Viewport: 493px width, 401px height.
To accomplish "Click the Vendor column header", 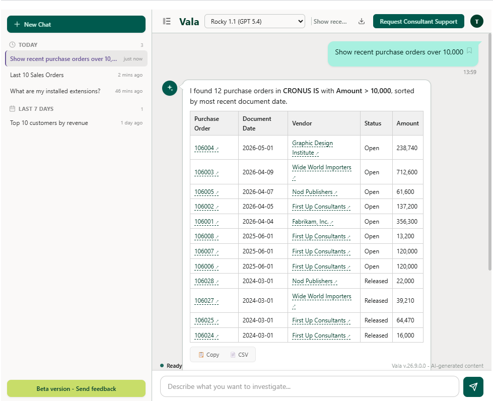I will point(324,123).
